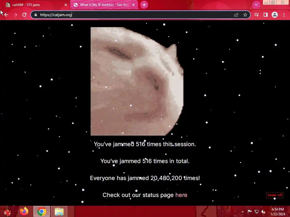This screenshot has height=217, width=290.
Task: Open the media control playlist icon
Action: 256,15
